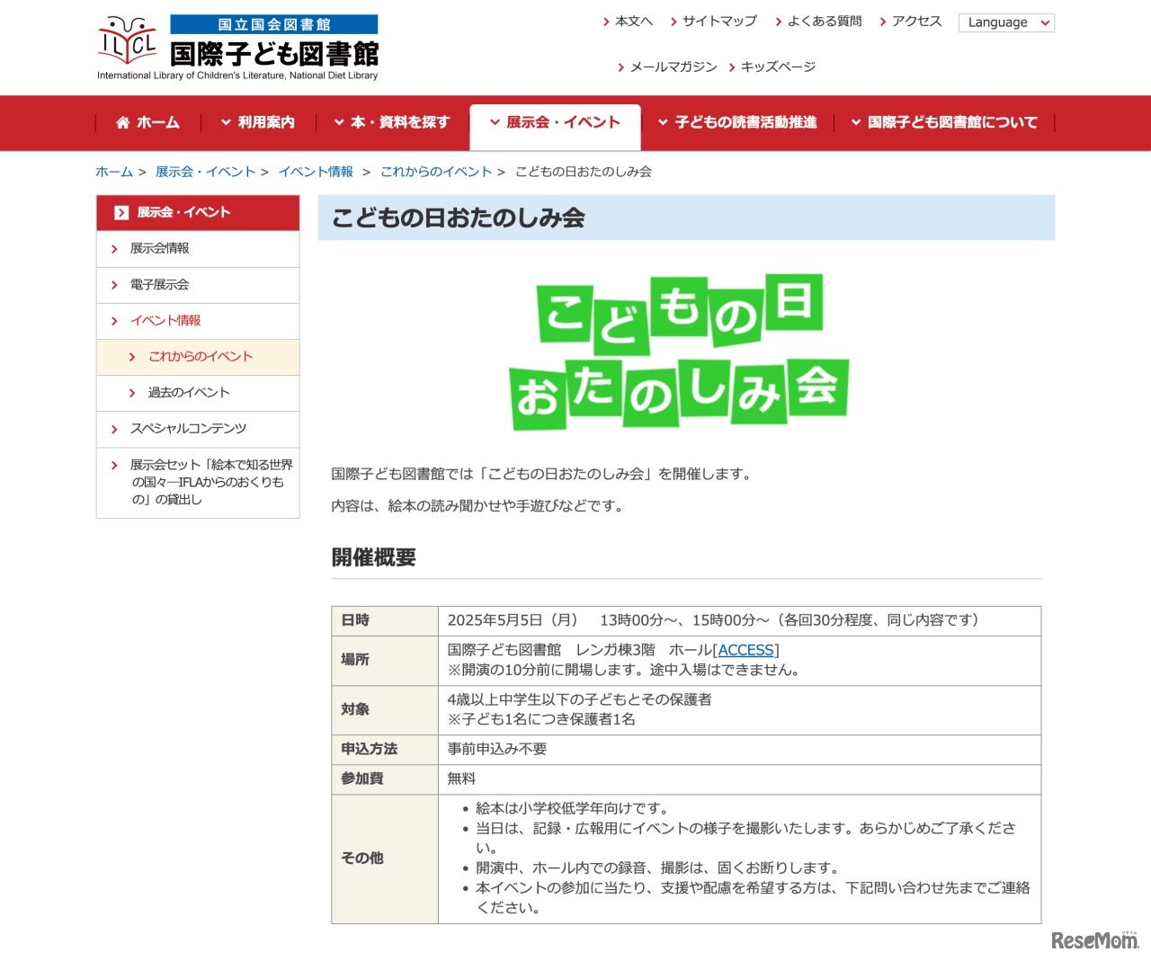Go to ホーム in the main navigation
Screen dimensions: 1151x961
pos(147,122)
